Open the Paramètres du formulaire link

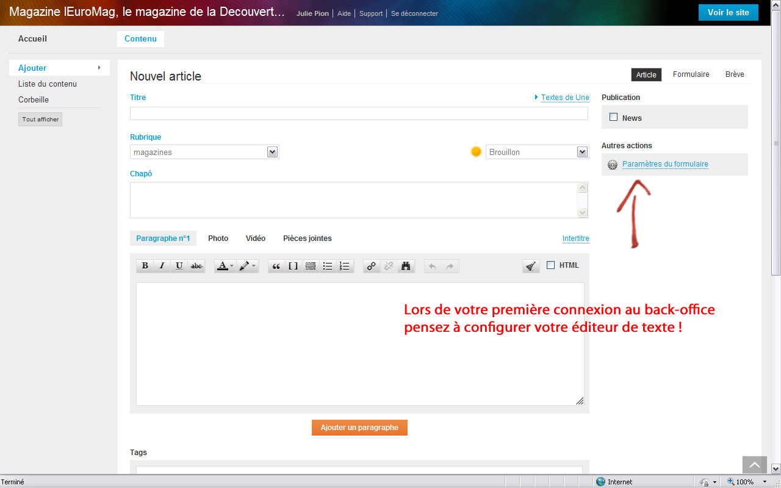pos(665,164)
